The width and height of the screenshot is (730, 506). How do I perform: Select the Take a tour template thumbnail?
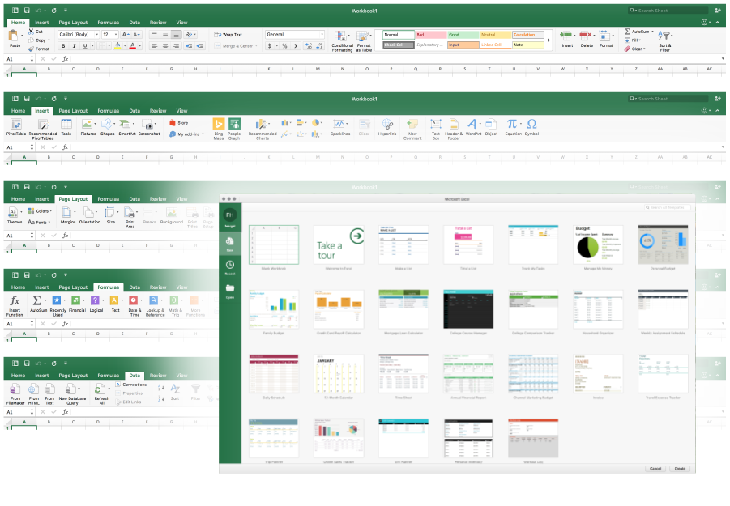339,244
